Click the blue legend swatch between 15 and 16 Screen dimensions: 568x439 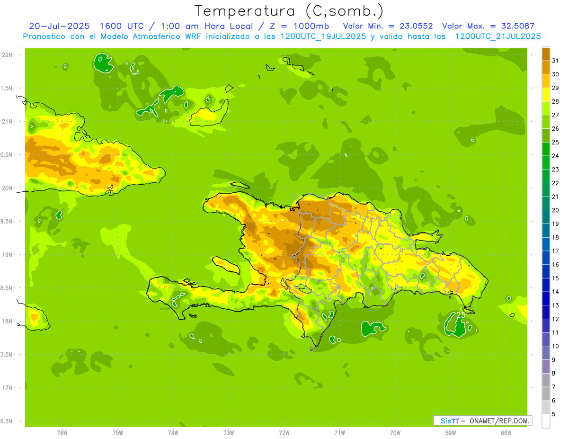coord(546,271)
